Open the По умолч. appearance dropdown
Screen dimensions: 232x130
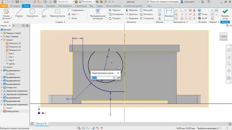click(94, 2)
